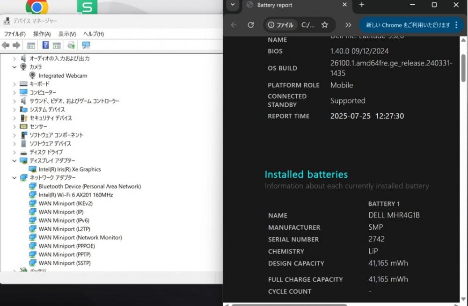Viewport: 468px width, 306px height.
Task: Bookmark this page with the star icon
Action: 324,25
